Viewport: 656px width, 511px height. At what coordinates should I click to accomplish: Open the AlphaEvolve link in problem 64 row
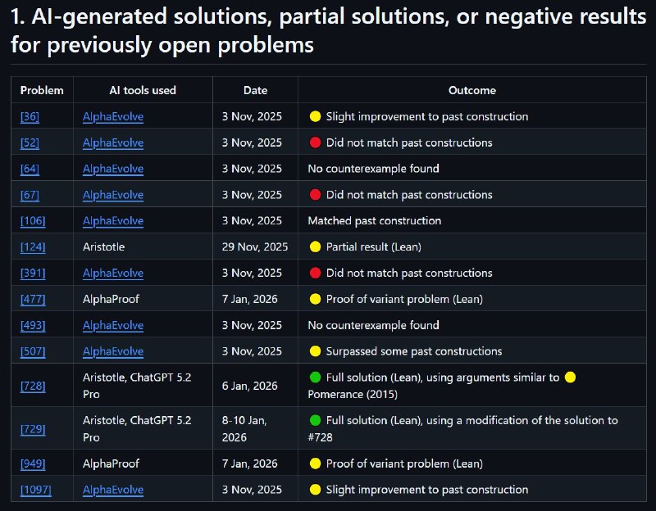pos(112,169)
